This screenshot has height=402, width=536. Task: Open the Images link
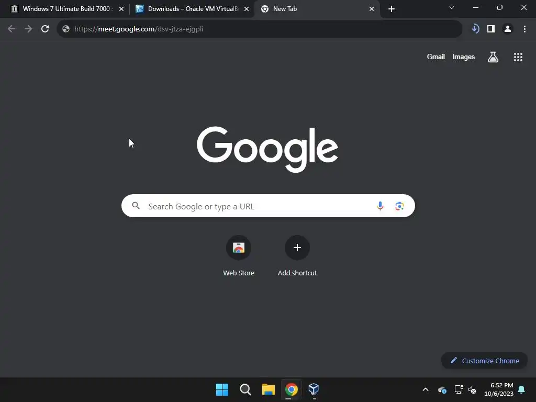(x=464, y=57)
